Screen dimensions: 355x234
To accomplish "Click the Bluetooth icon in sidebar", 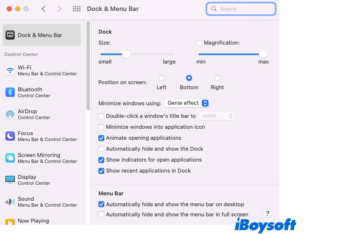I will [10, 92].
